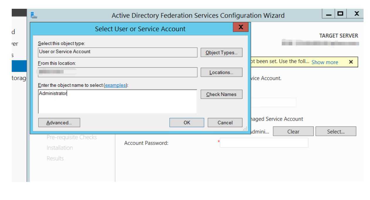Click the object type field
The width and height of the screenshot is (370, 200).
118,52
